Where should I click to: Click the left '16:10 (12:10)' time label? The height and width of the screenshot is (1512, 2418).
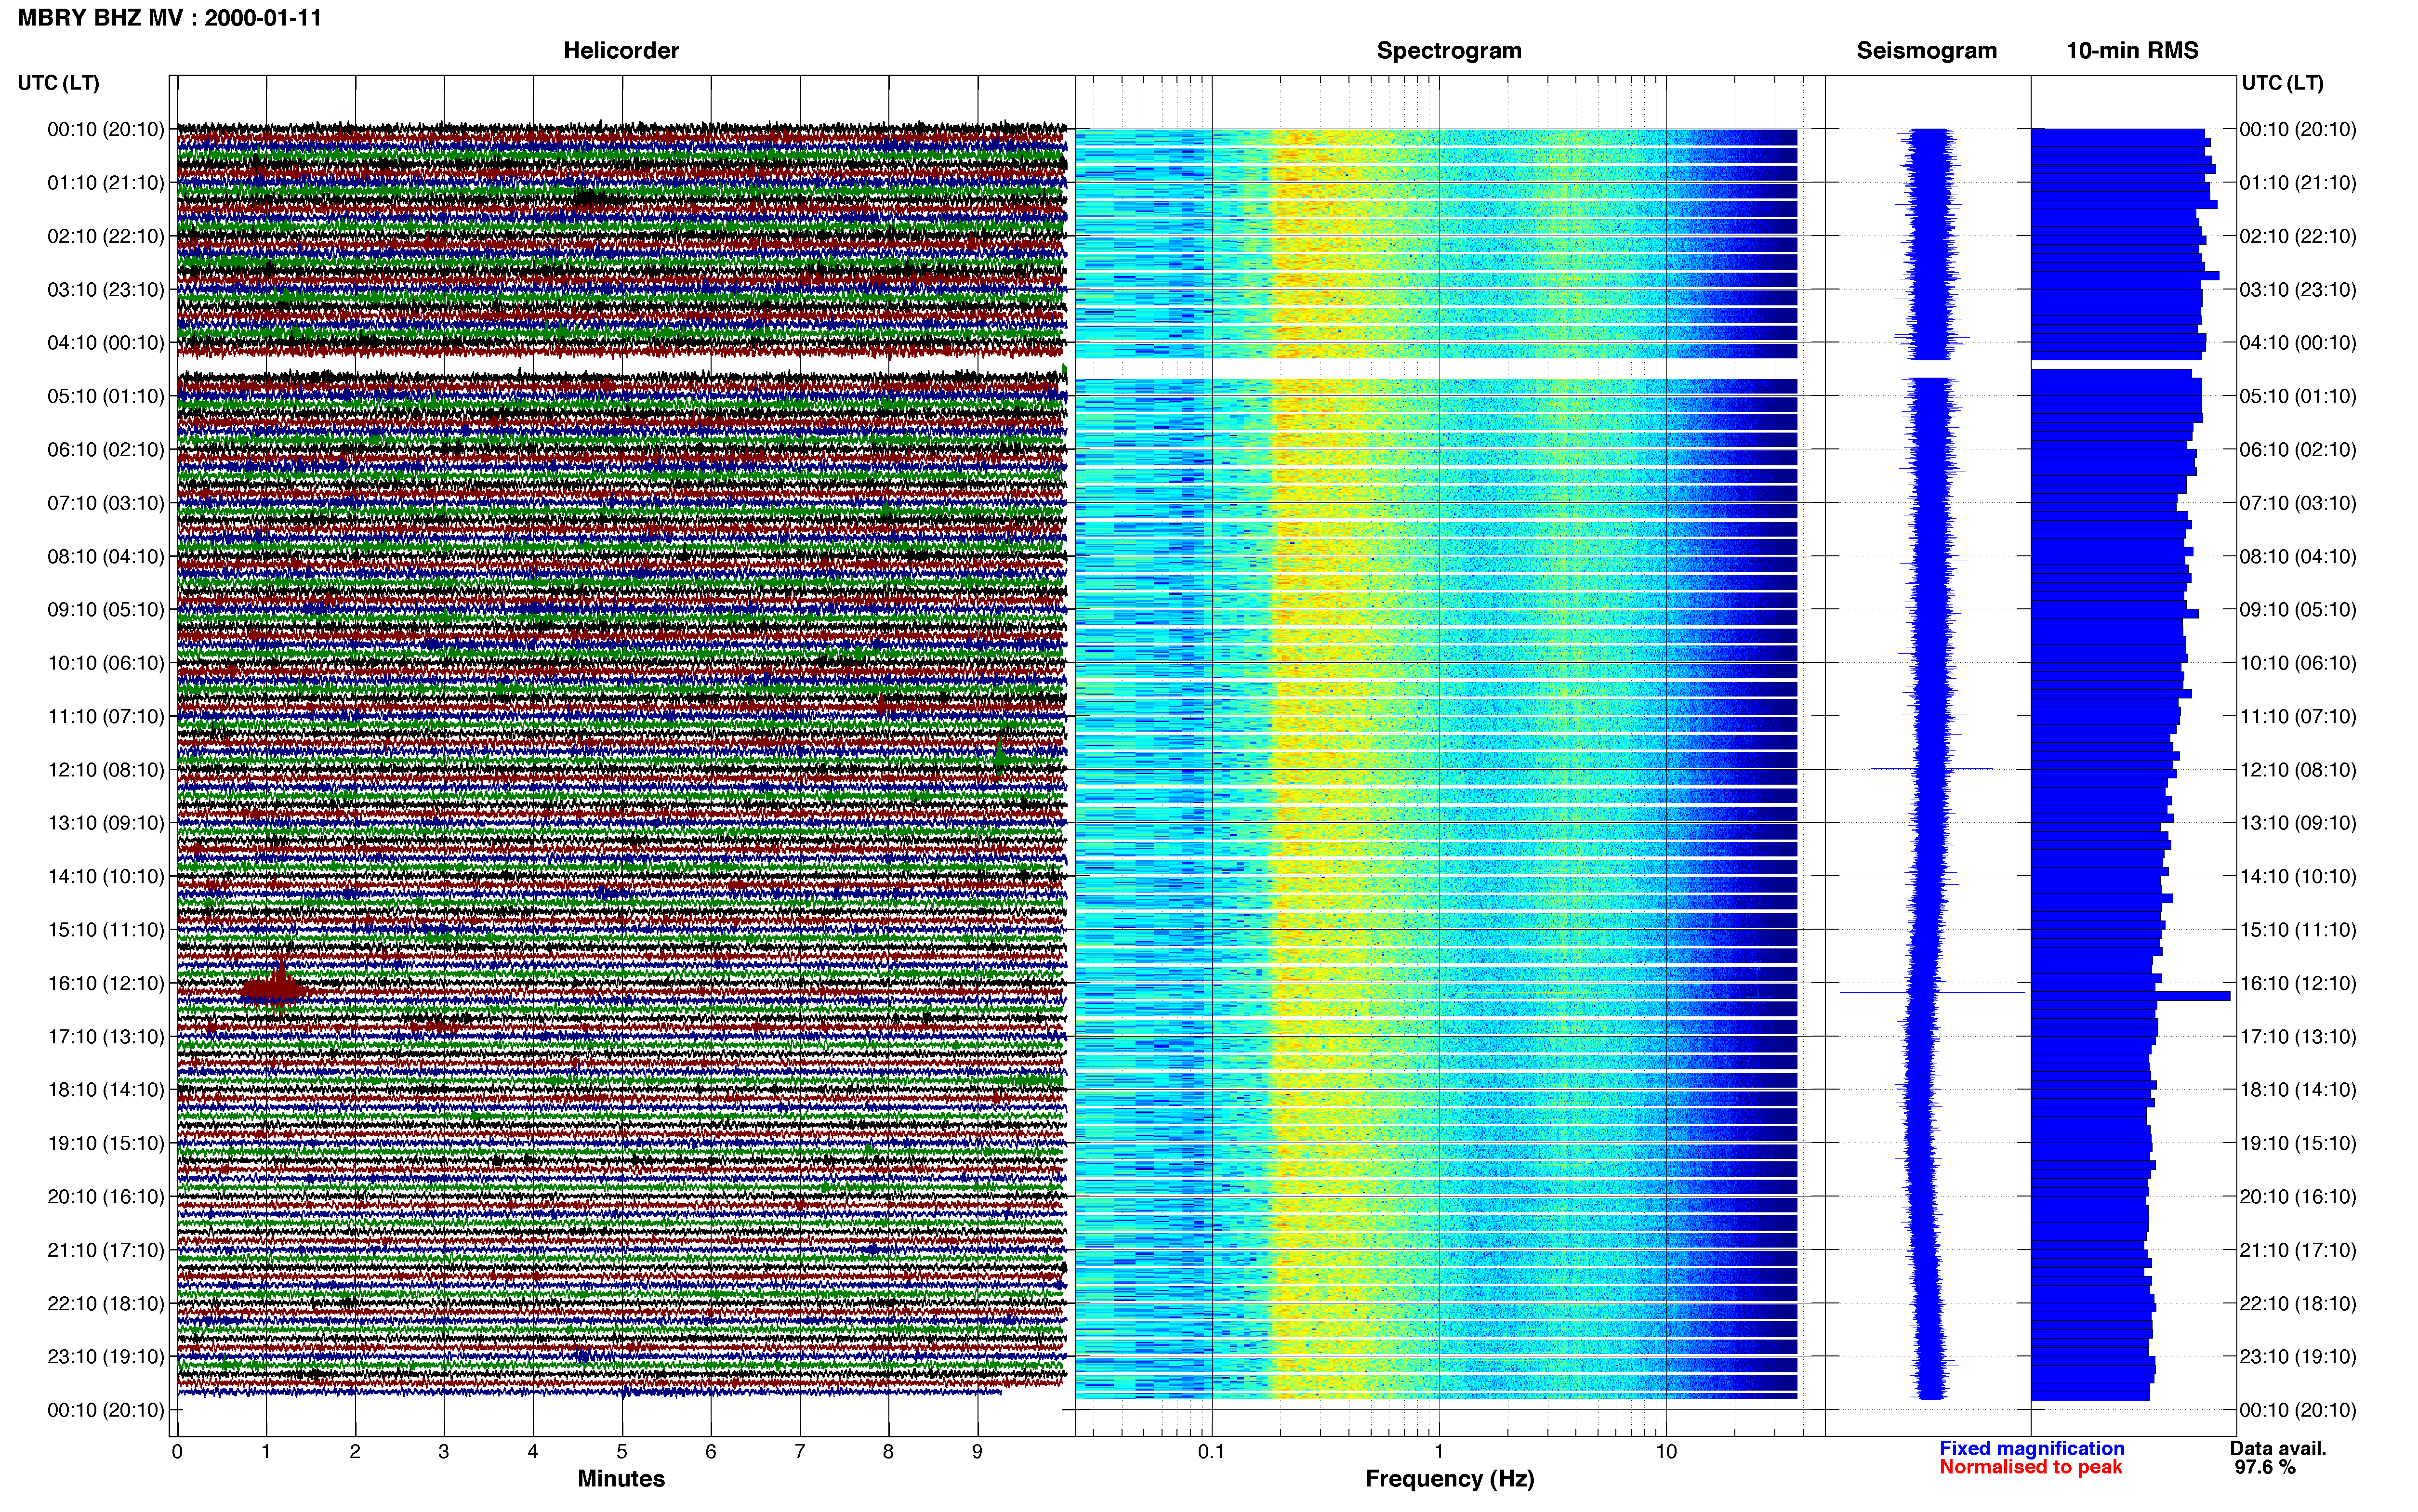[106, 983]
